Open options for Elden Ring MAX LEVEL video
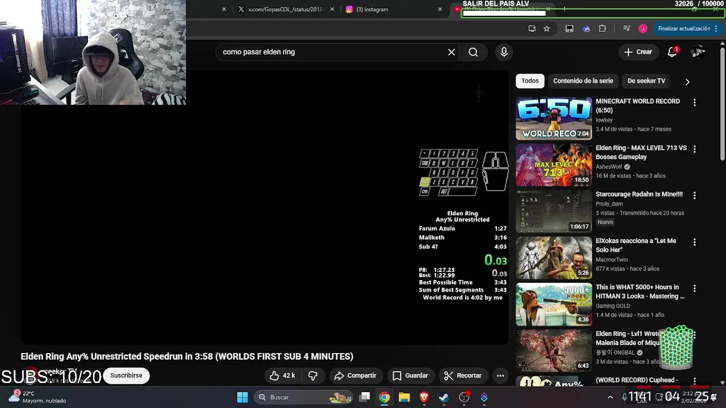 (x=695, y=149)
